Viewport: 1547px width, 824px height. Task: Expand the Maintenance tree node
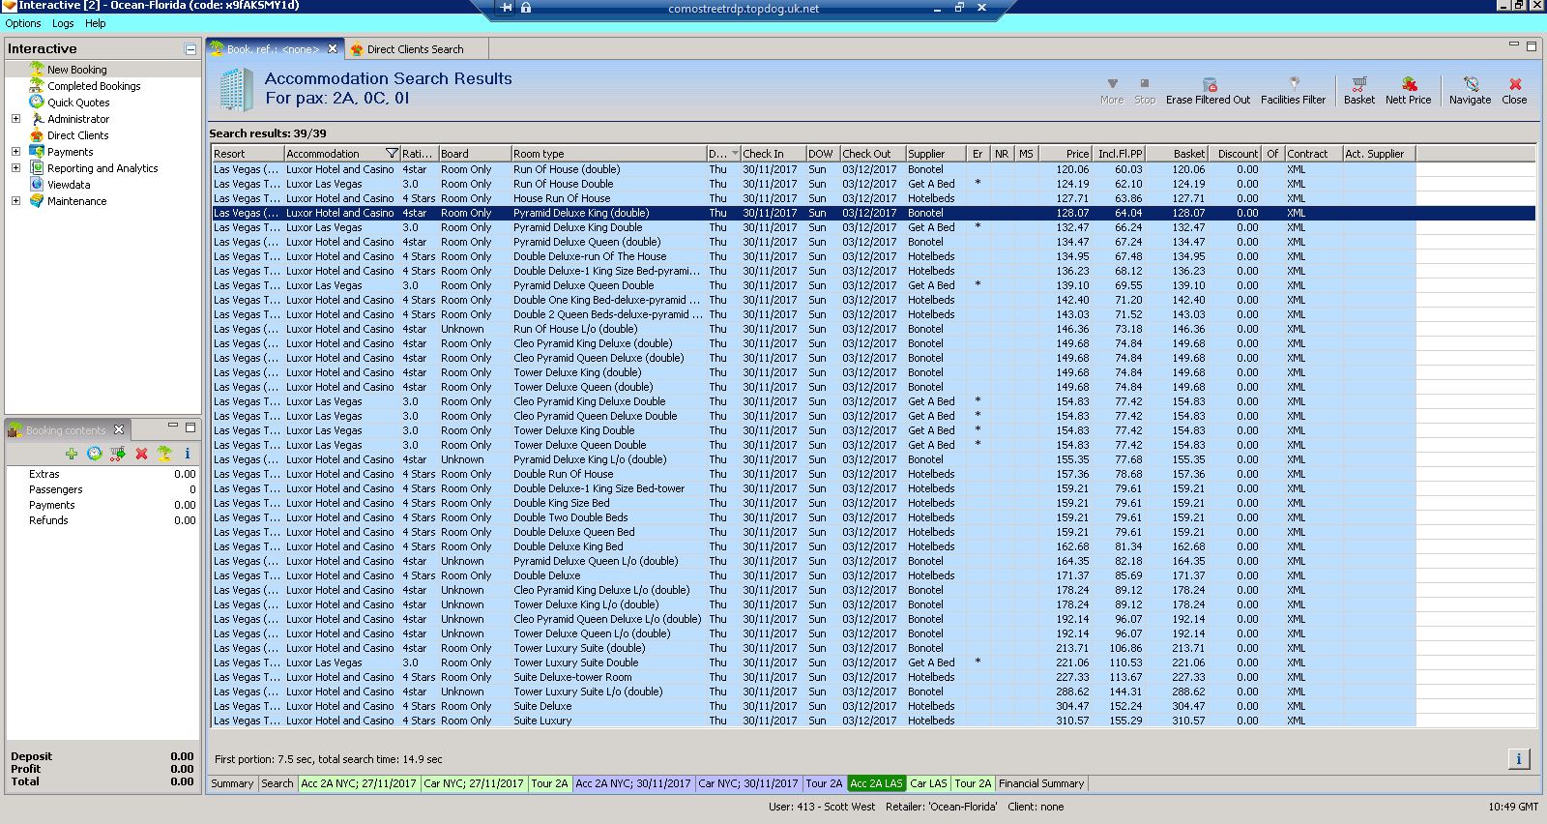(15, 201)
